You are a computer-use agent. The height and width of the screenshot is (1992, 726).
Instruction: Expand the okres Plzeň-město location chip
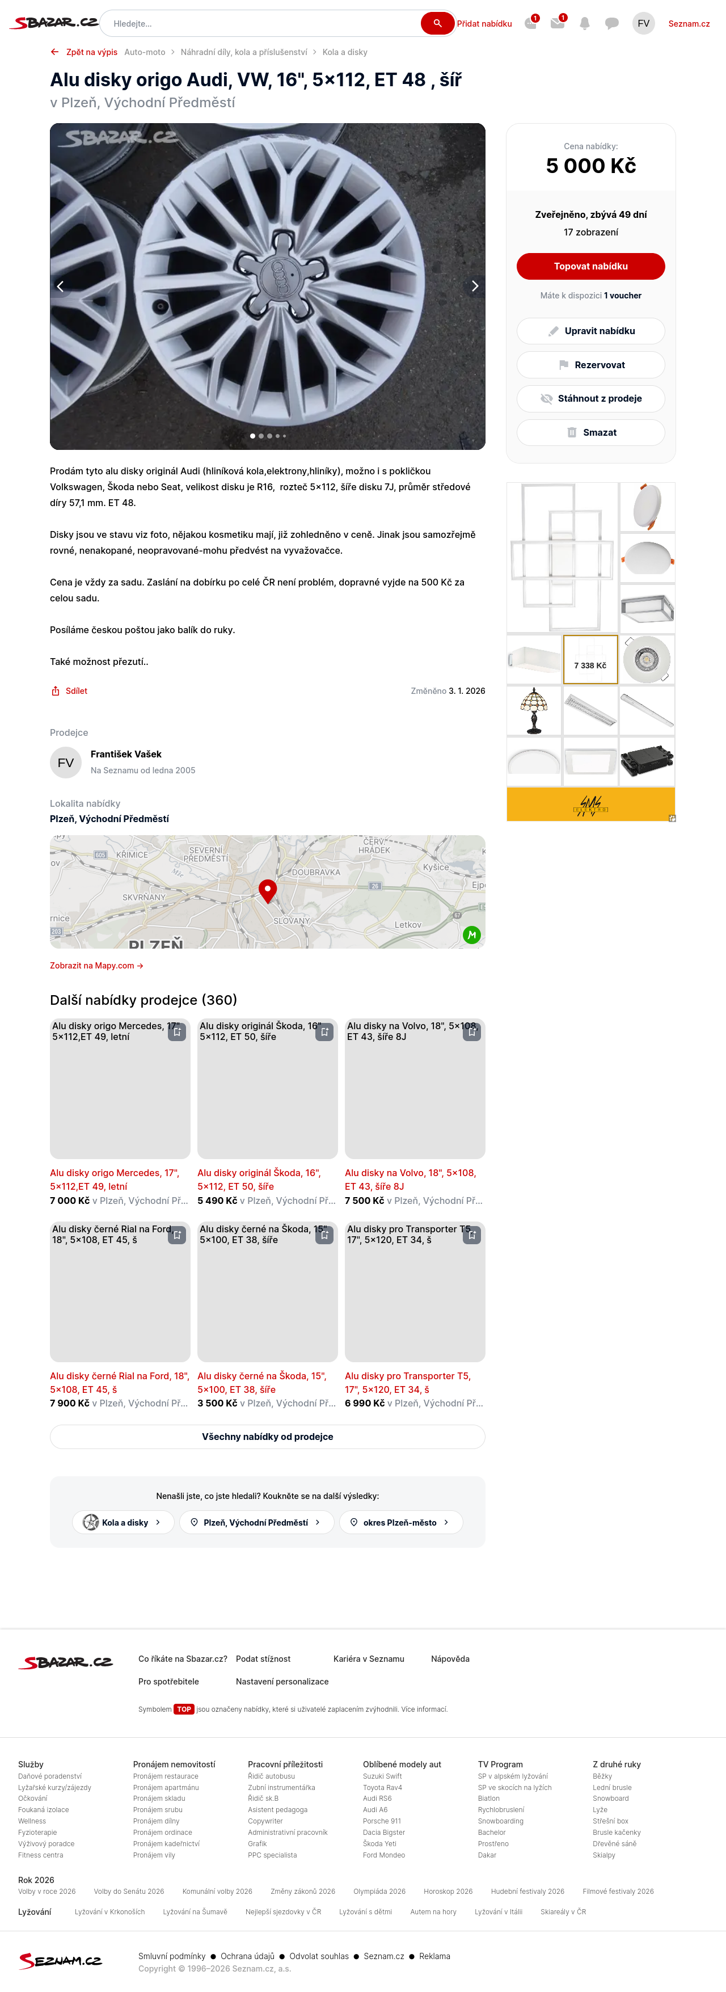click(400, 1522)
